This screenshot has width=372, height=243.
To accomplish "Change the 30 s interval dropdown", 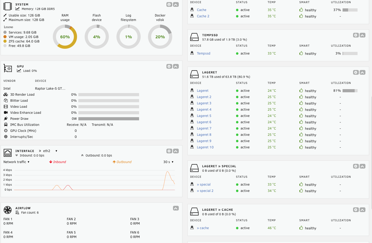I will pos(168,162).
